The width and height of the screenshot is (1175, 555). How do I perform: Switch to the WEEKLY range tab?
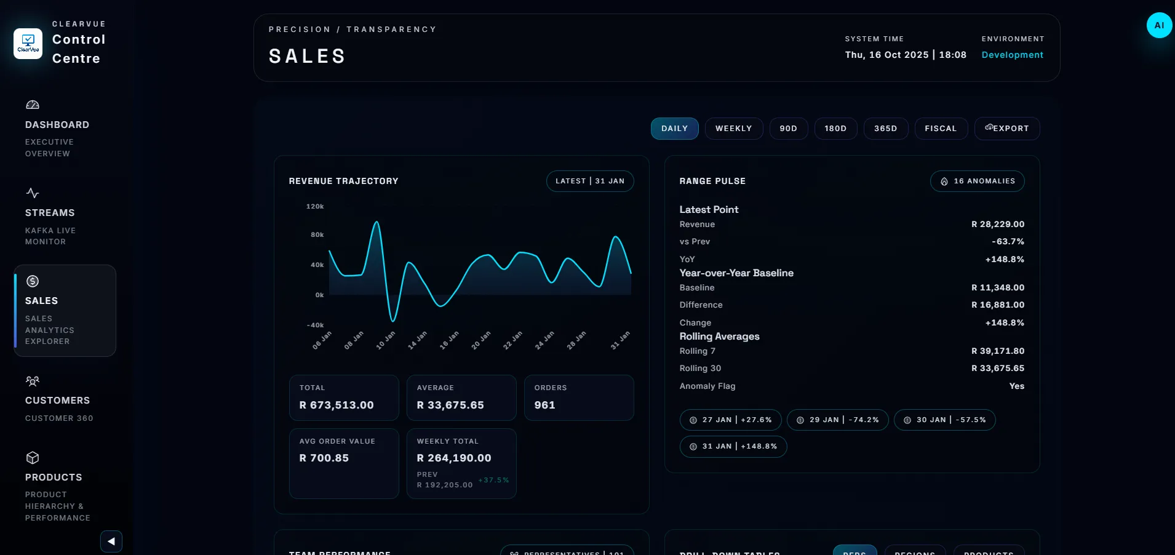734,129
